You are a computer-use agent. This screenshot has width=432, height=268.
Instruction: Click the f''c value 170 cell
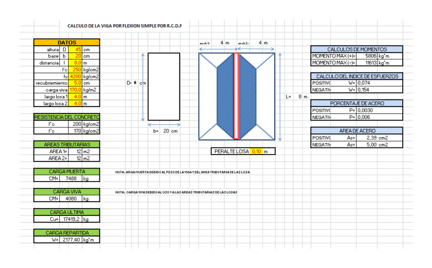point(75,131)
